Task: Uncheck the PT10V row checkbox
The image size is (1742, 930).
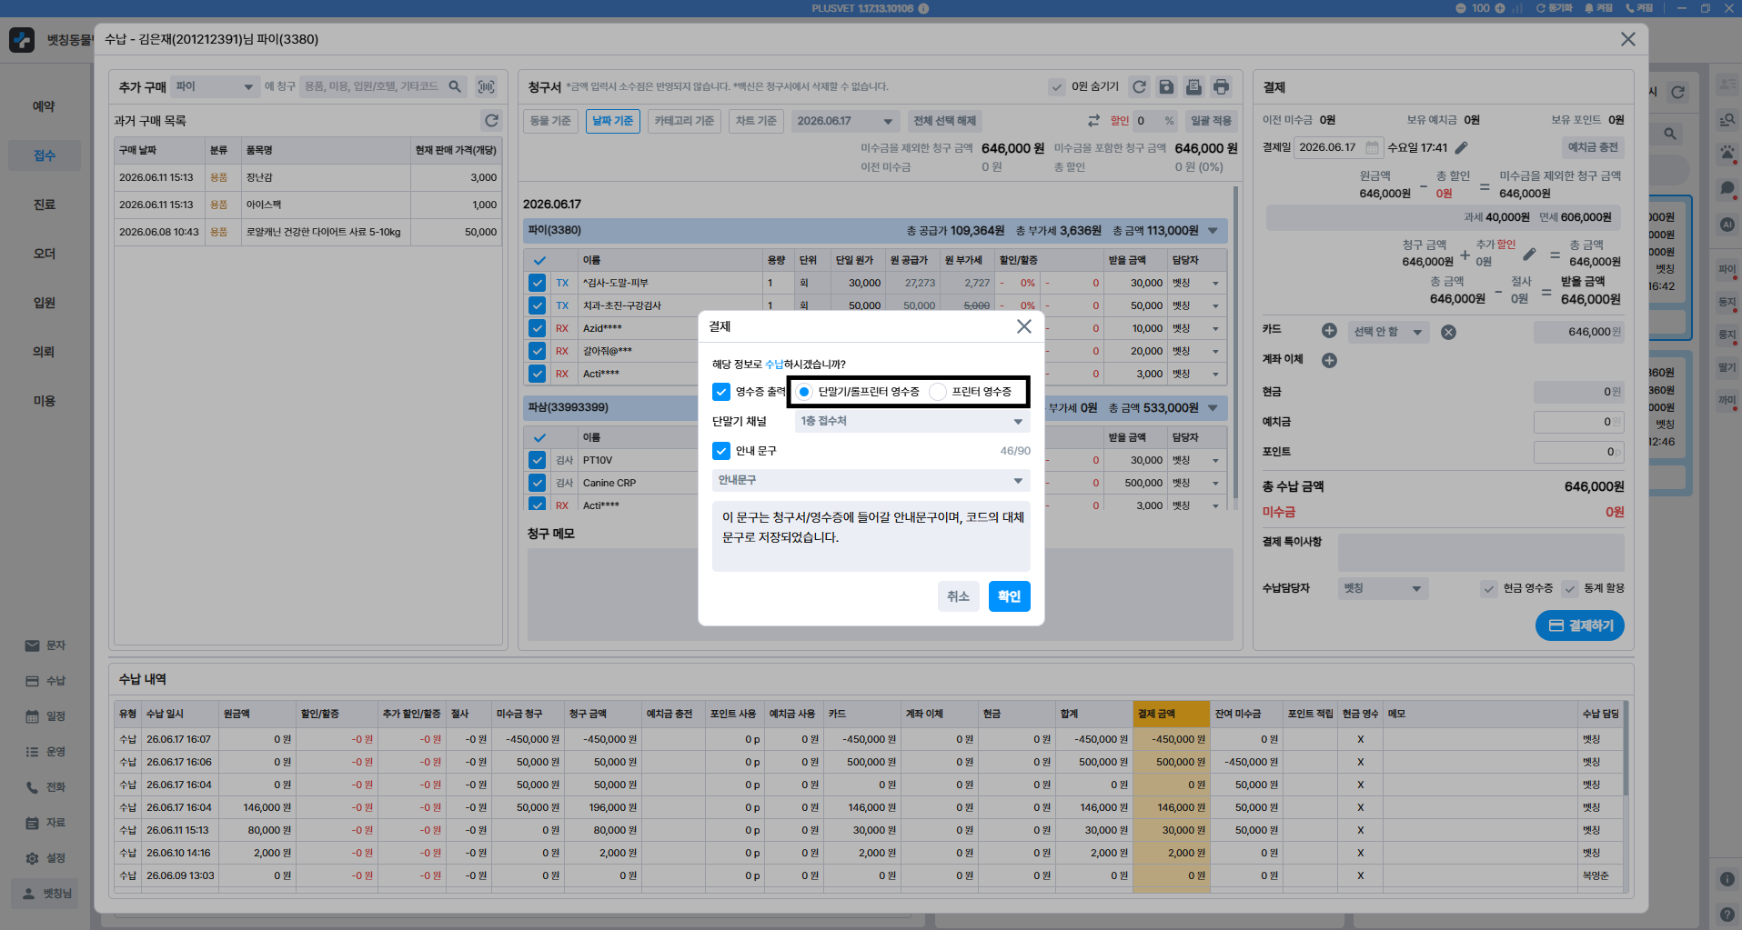Action: coord(537,460)
